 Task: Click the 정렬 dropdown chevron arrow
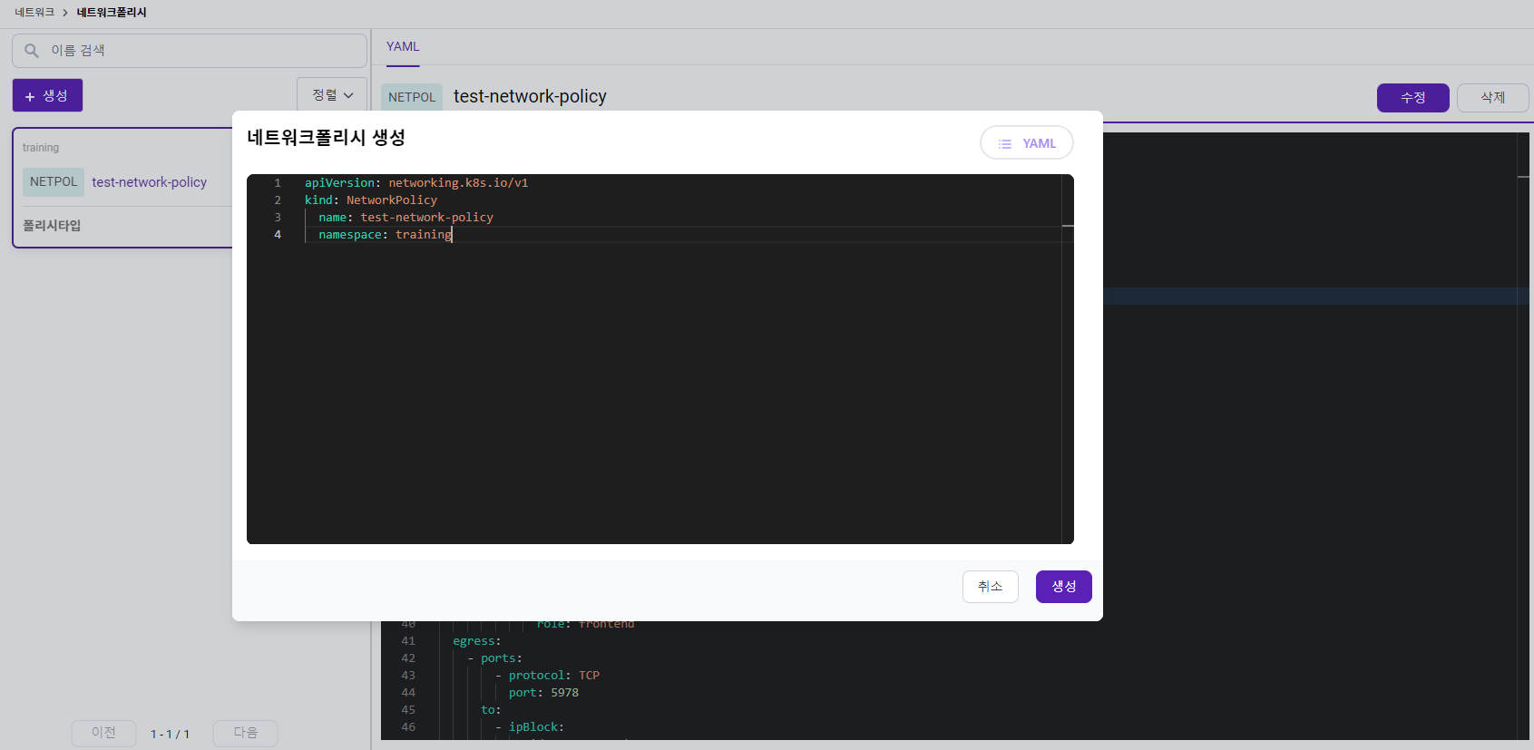coord(348,95)
